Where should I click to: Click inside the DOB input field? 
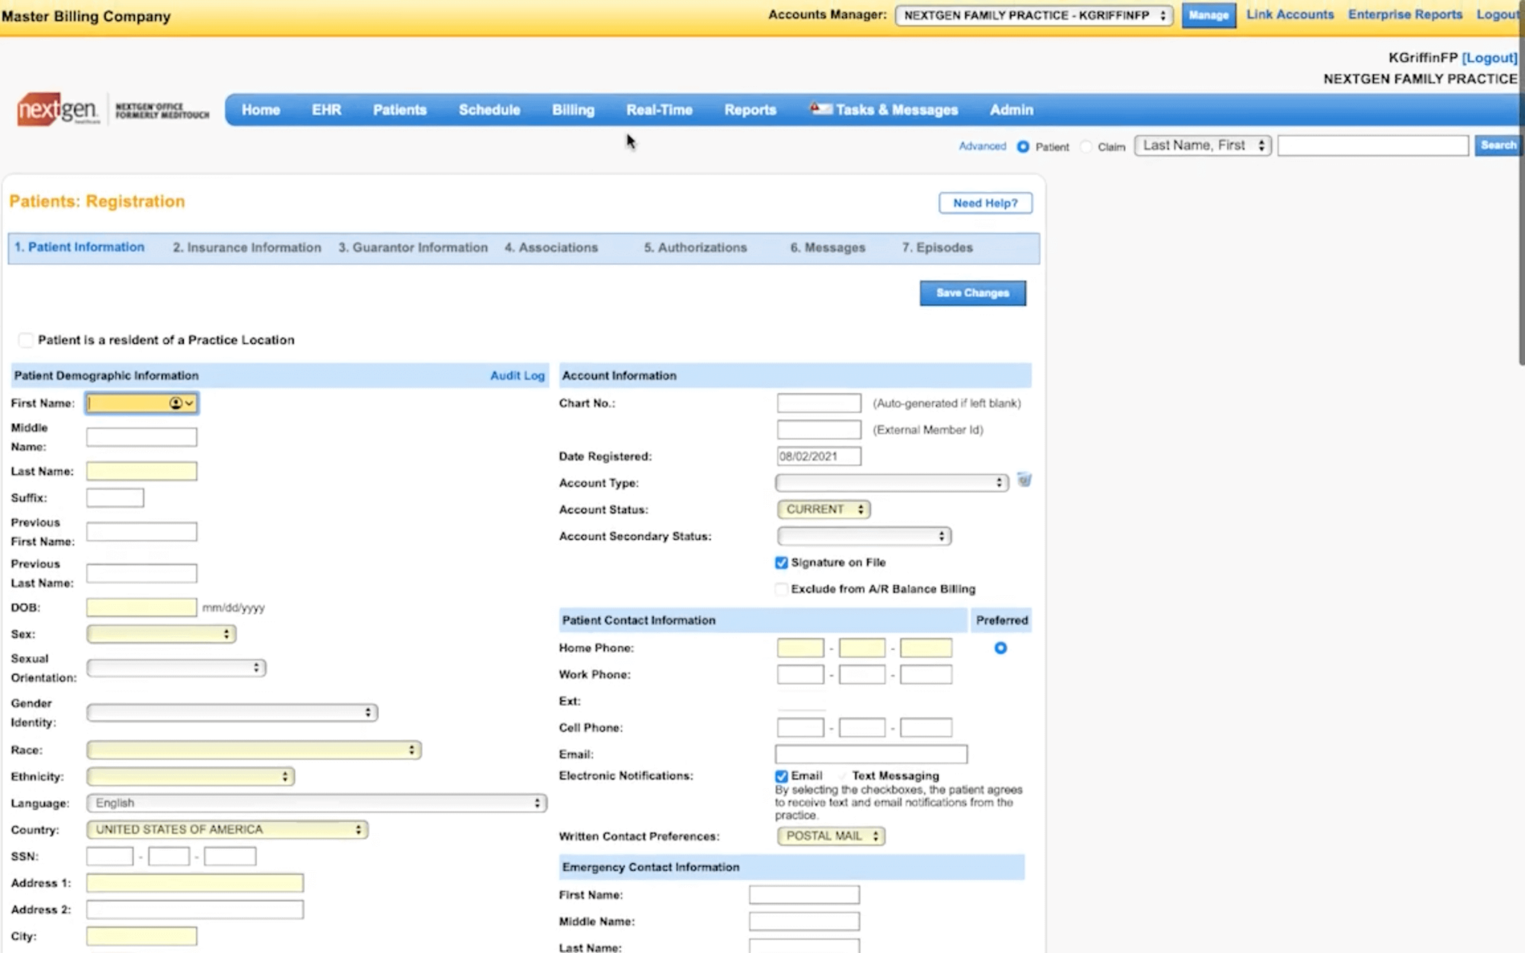[x=140, y=607]
